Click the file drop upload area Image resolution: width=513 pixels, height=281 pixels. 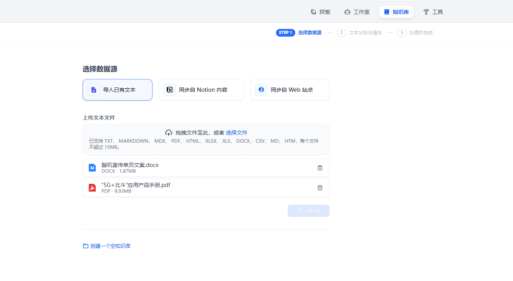(206, 140)
